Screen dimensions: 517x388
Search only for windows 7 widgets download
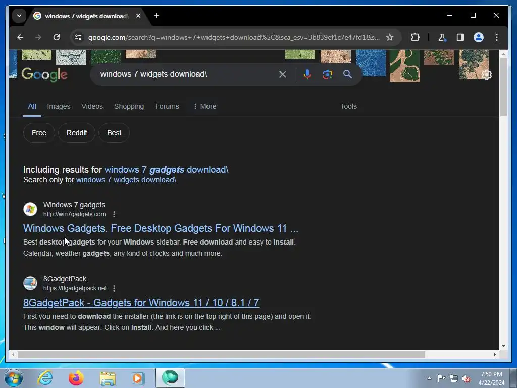click(x=126, y=180)
